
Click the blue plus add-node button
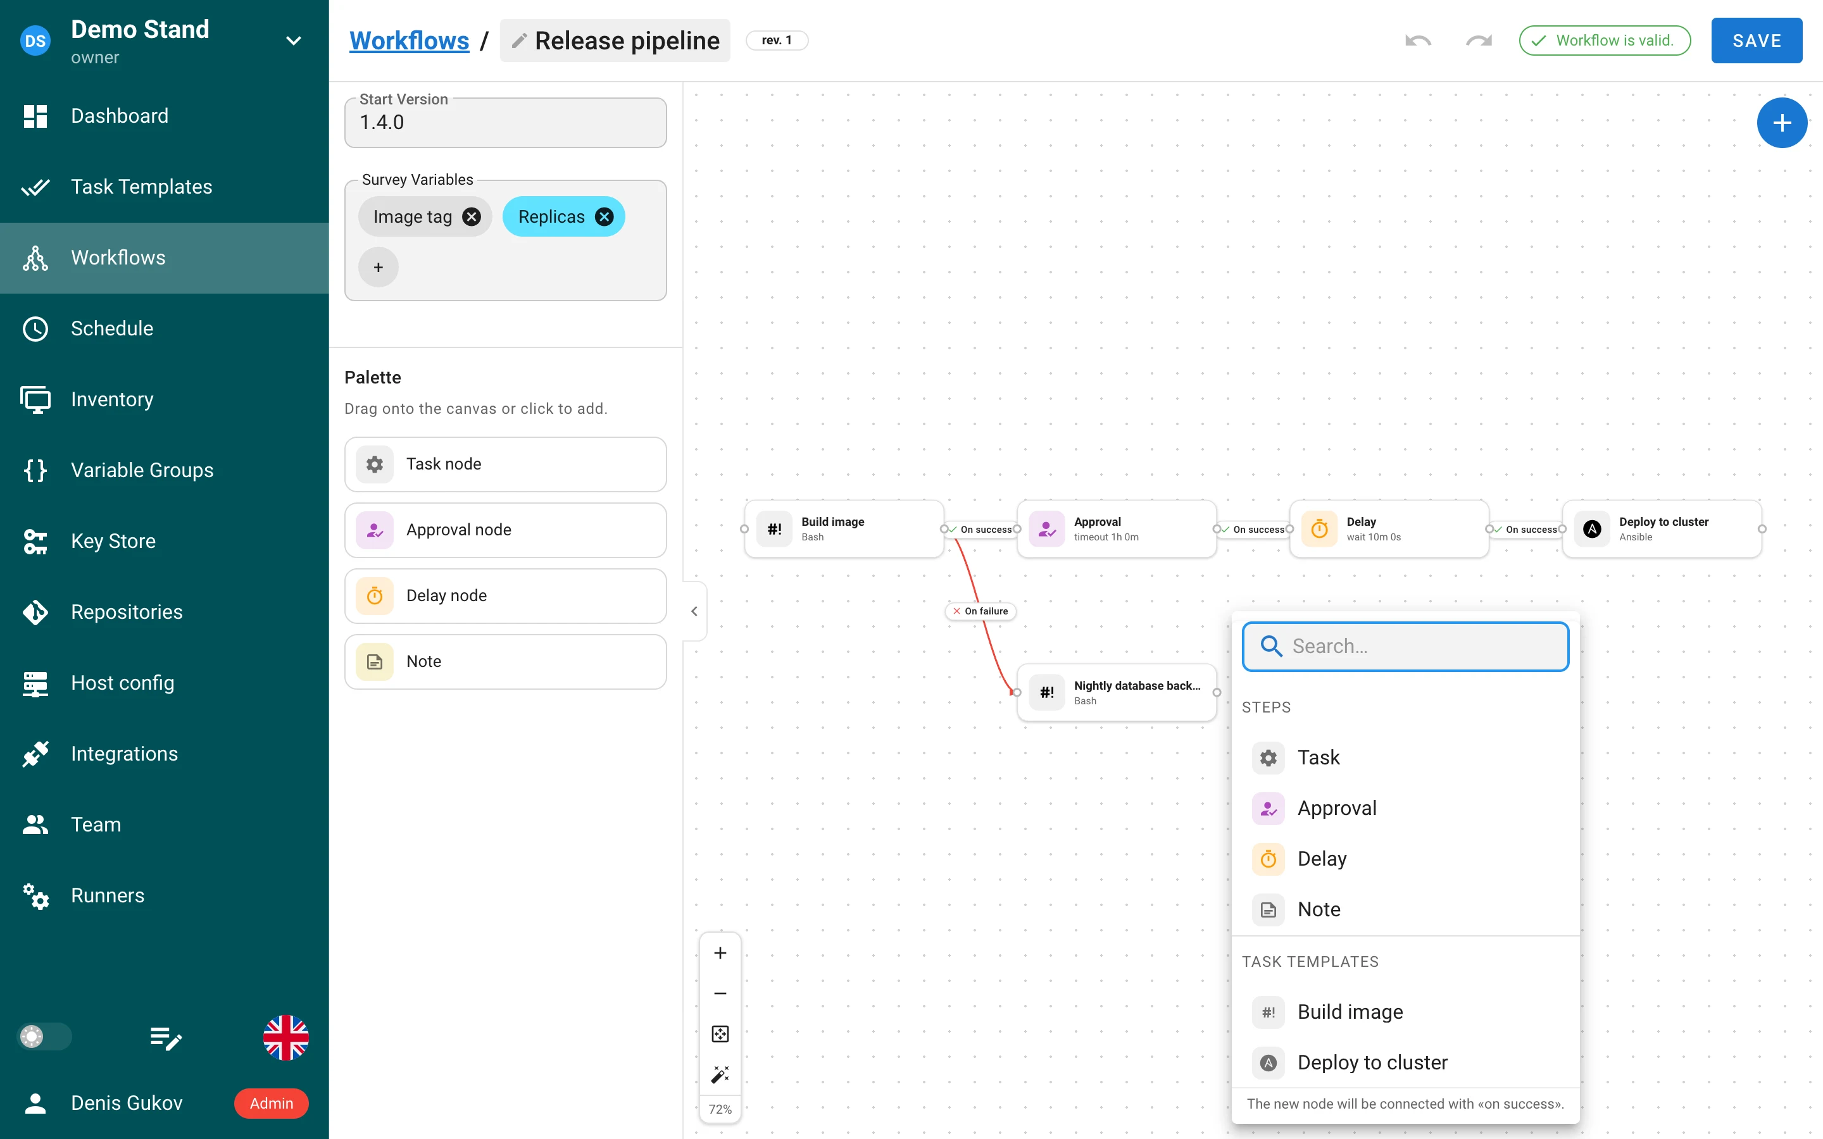[1782, 123]
